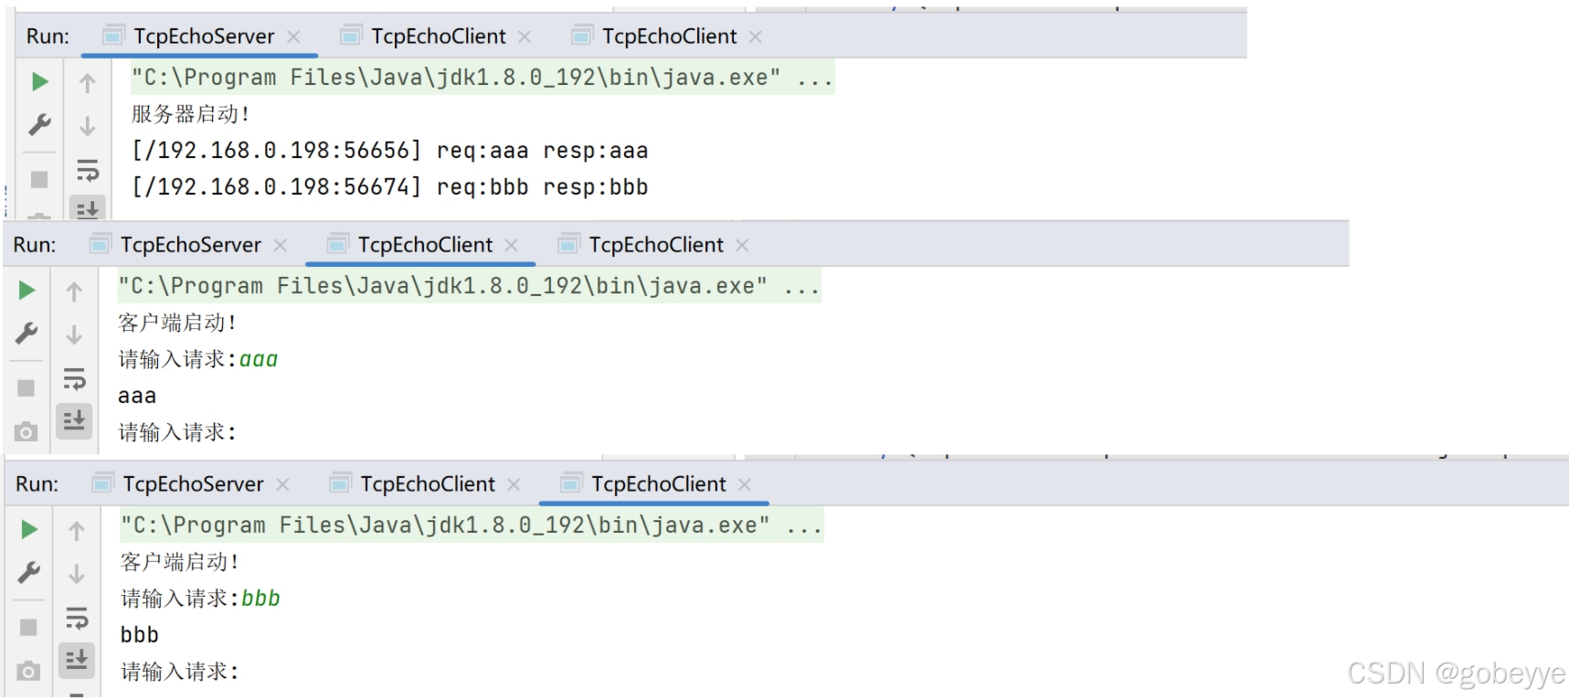Image resolution: width=1569 pixels, height=700 pixels.
Task: Close TcpEchoServer tab in middle panel
Action: (281, 245)
